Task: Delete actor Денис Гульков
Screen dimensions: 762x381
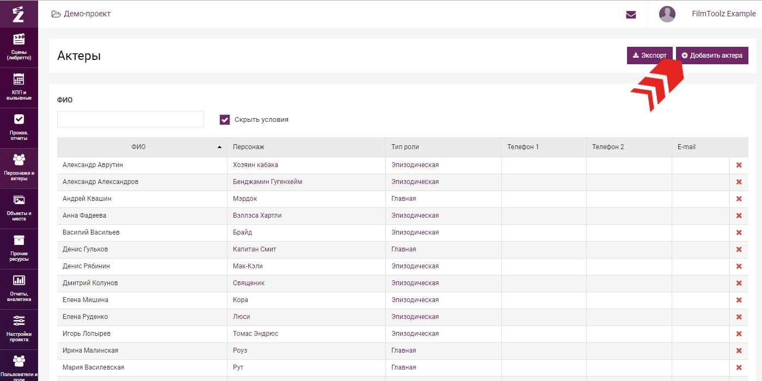Action: (739, 249)
